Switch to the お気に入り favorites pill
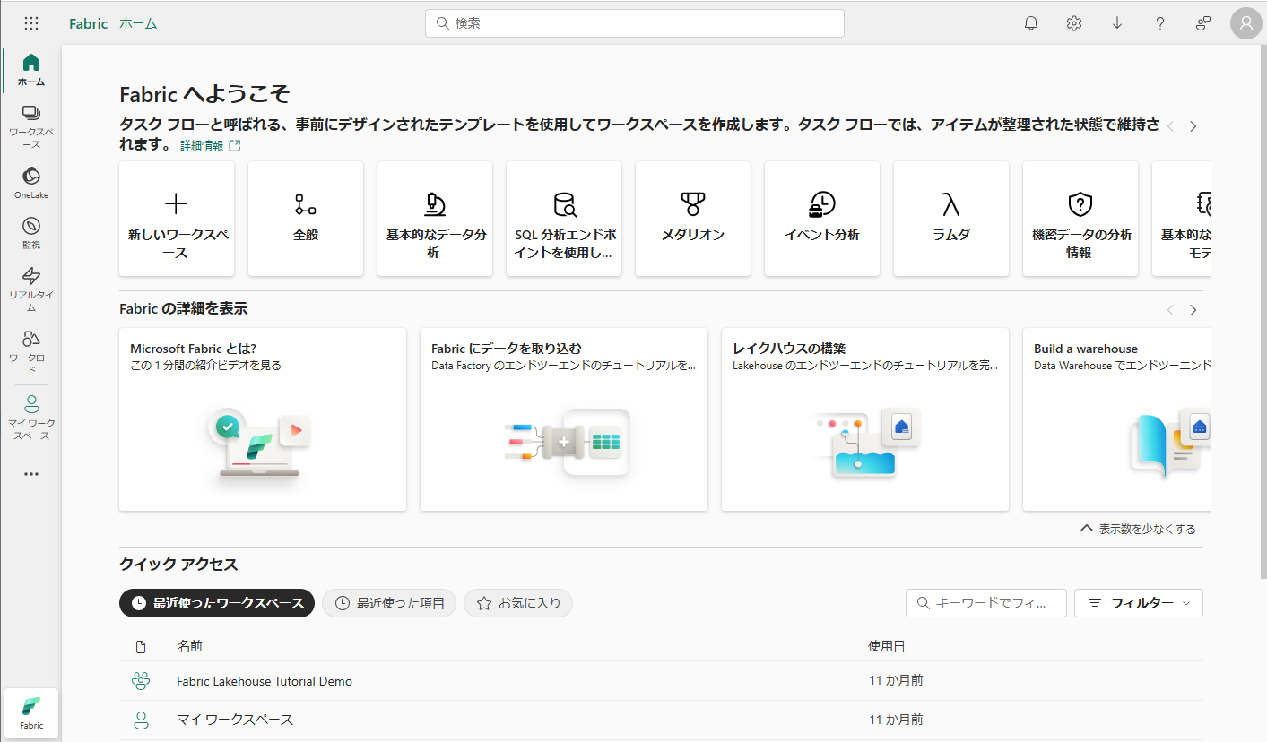The width and height of the screenshot is (1267, 742). point(518,603)
